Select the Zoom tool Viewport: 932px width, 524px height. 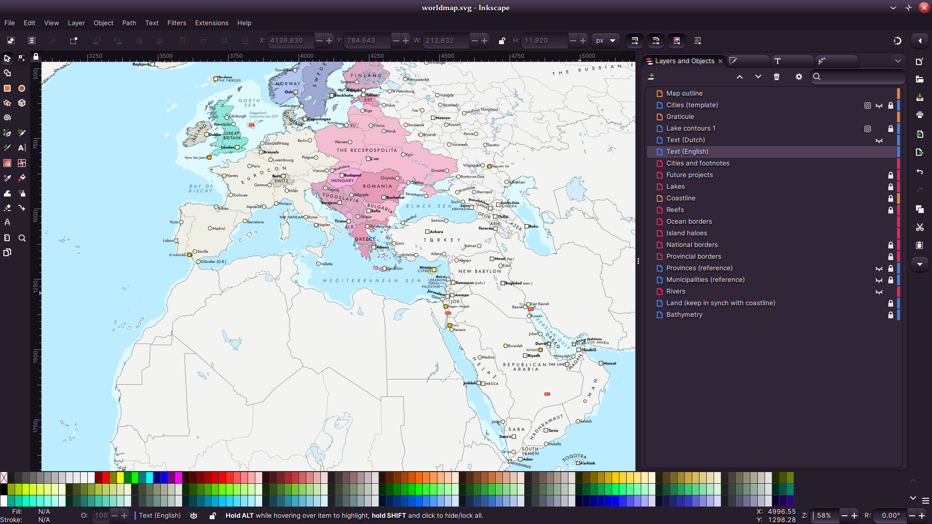pyautogui.click(x=22, y=238)
